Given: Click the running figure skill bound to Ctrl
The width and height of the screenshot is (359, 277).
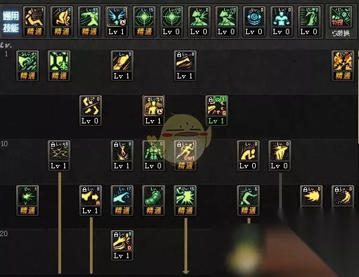Looking at the screenshot, I should pyautogui.click(x=185, y=156).
